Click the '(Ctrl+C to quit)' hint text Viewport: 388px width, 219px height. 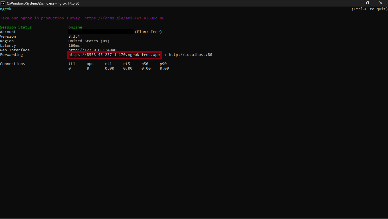370,9
